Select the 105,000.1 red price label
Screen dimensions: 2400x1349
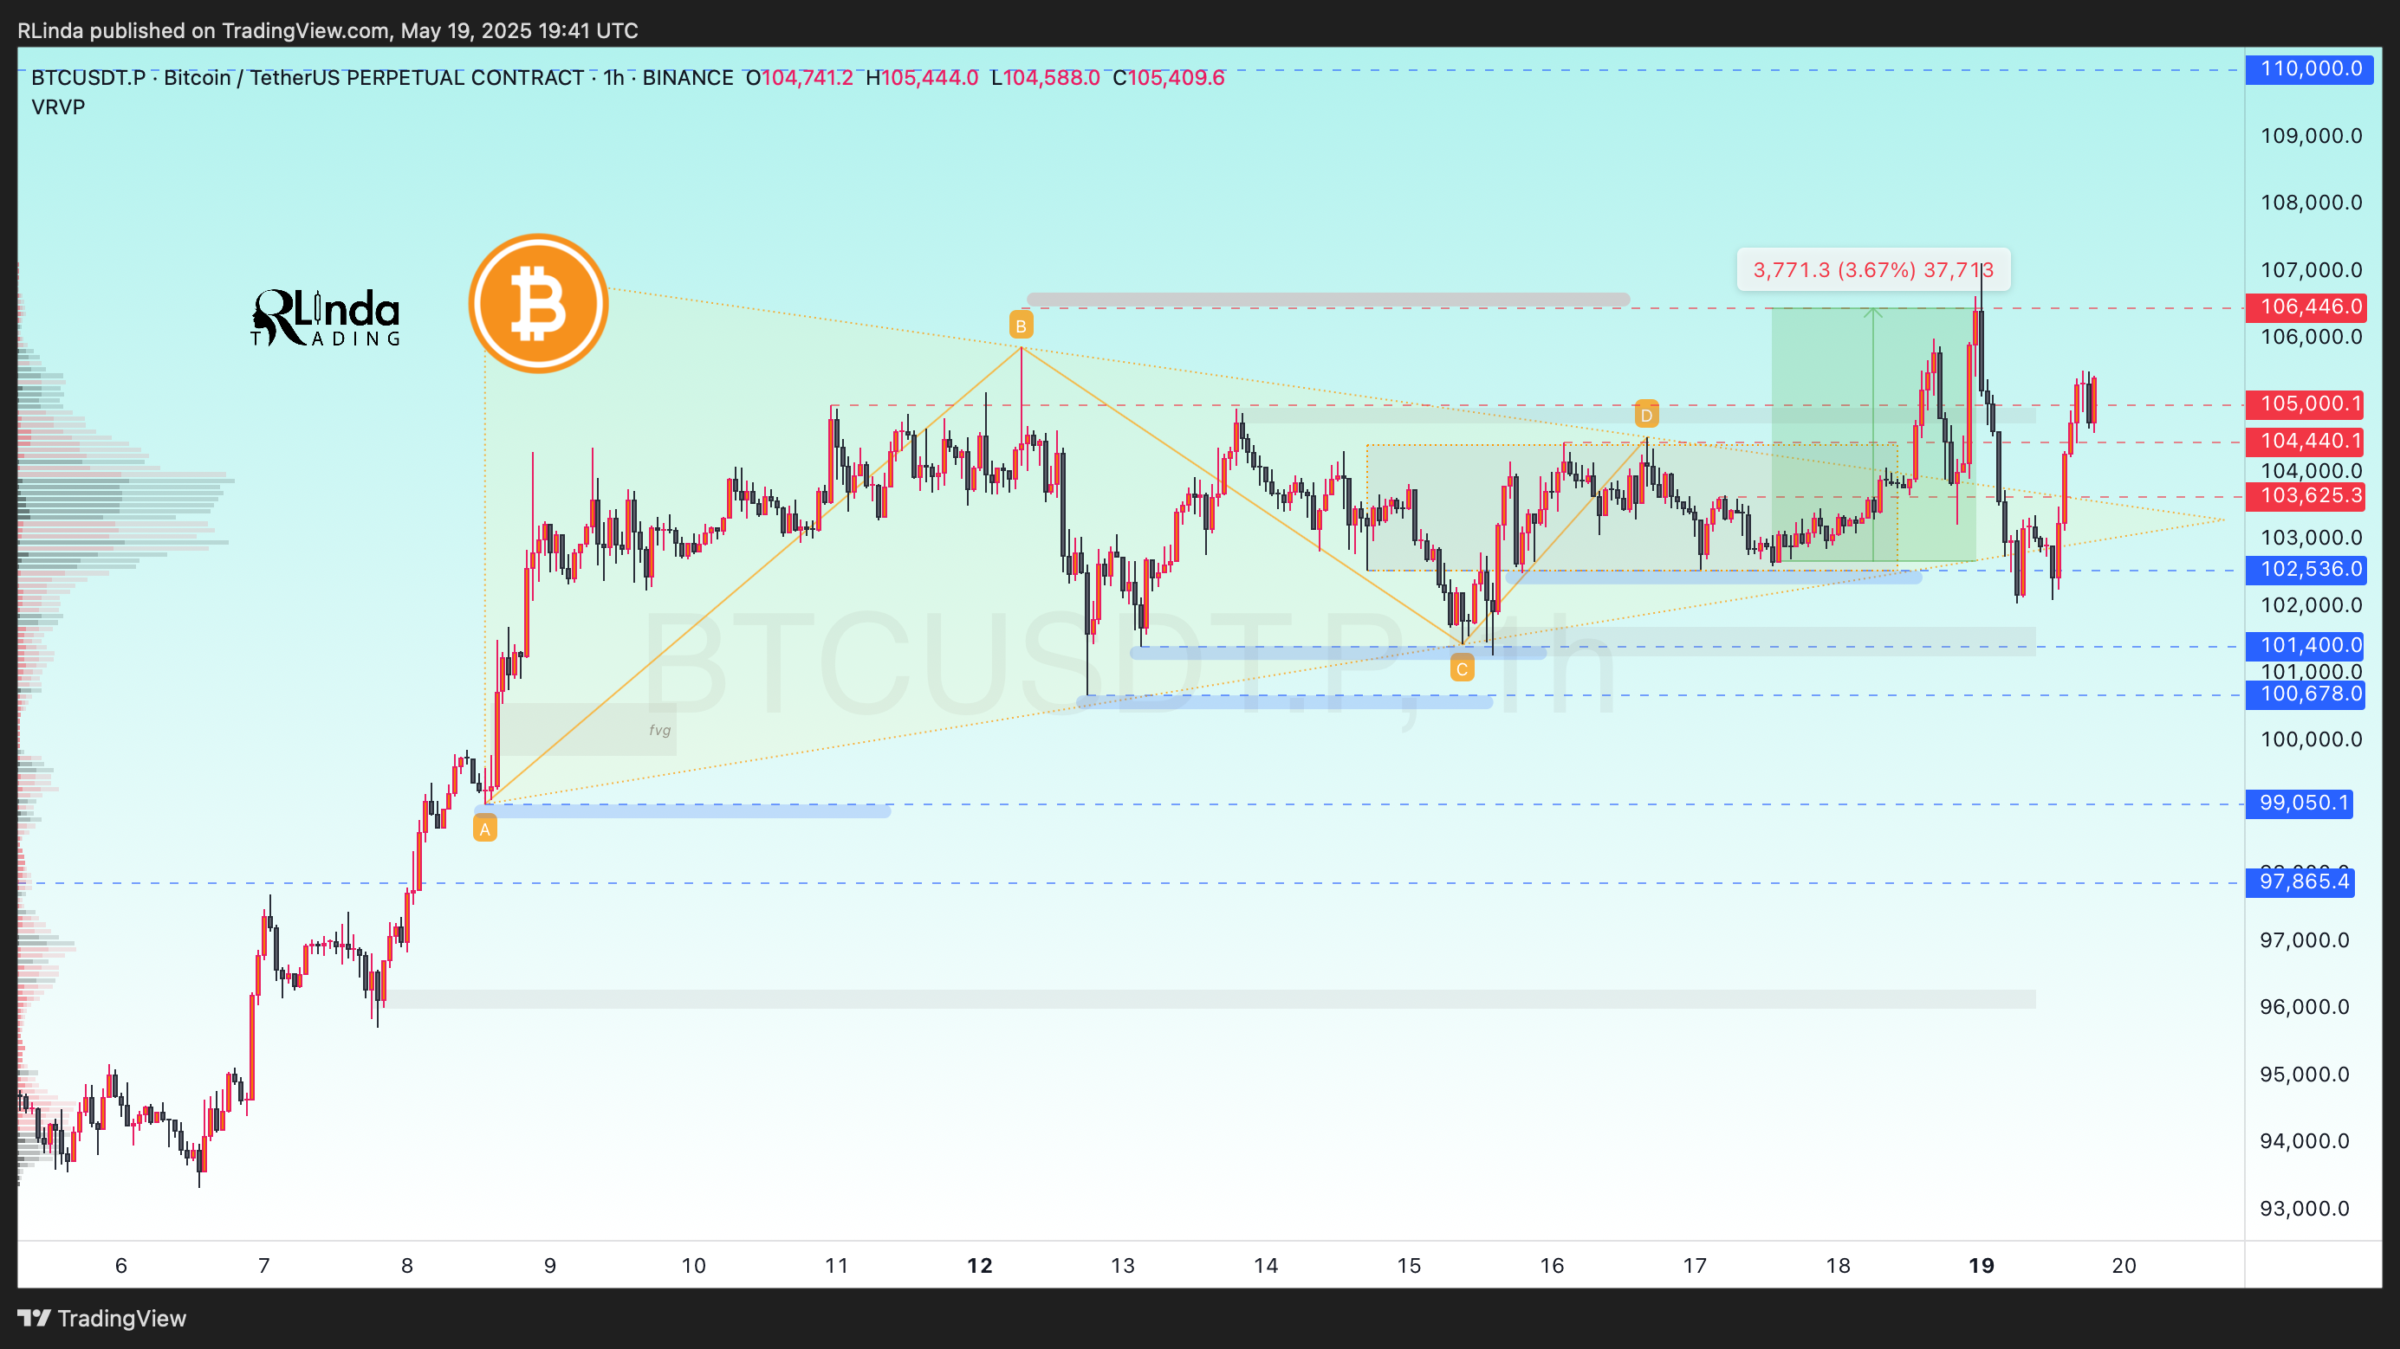(x=2305, y=404)
